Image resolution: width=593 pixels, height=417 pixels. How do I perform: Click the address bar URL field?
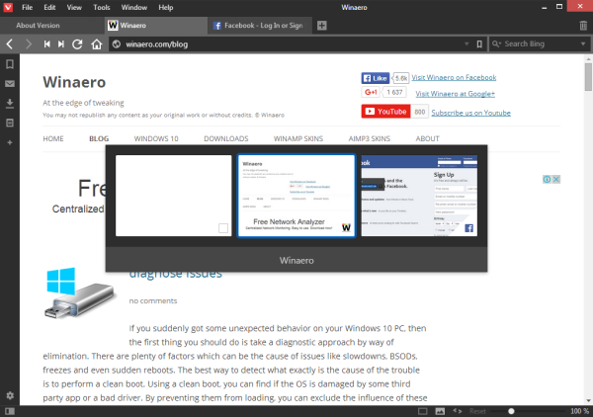point(290,44)
